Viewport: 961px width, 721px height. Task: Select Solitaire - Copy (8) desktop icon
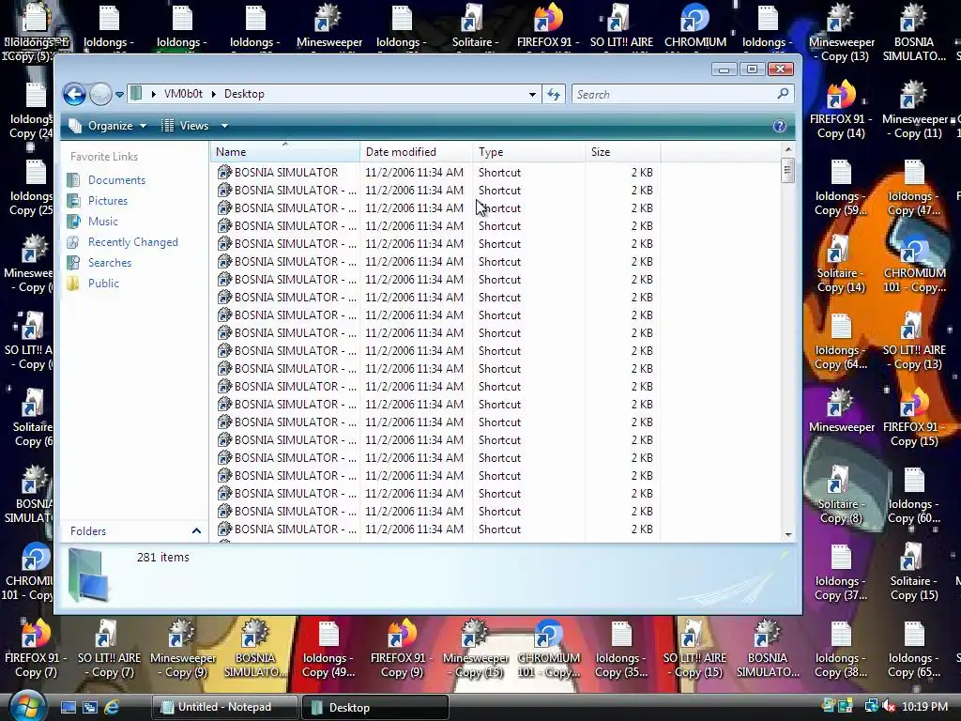coord(841,496)
